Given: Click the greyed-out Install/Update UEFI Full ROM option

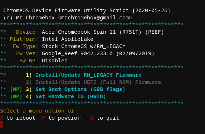Looking at the screenshot, I should pyautogui.click(x=98, y=82).
